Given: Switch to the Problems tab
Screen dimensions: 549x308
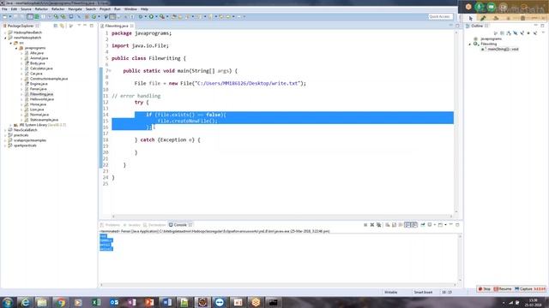Looking at the screenshot, I should [110, 225].
